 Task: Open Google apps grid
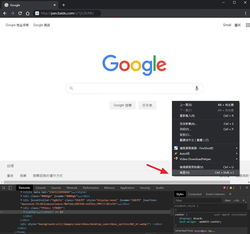(x=247, y=25)
